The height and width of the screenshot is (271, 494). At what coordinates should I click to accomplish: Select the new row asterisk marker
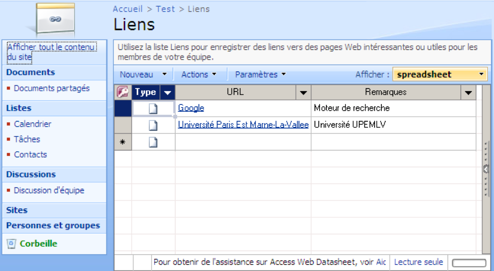123,142
